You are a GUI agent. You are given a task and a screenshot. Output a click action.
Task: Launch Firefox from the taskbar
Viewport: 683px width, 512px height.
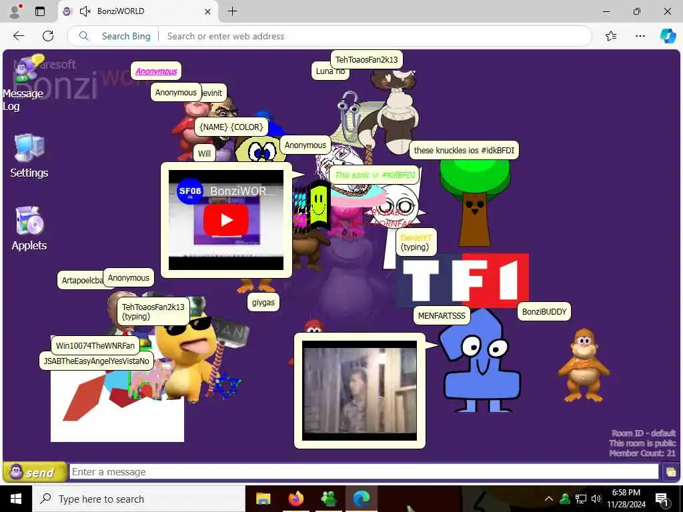(x=295, y=499)
